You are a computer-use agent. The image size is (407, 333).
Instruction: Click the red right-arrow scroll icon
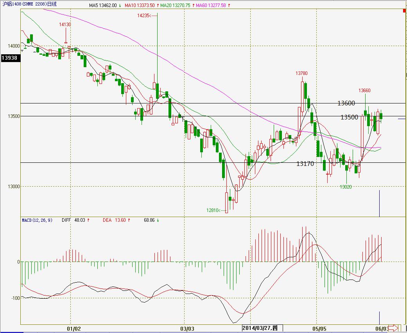click(393, 328)
